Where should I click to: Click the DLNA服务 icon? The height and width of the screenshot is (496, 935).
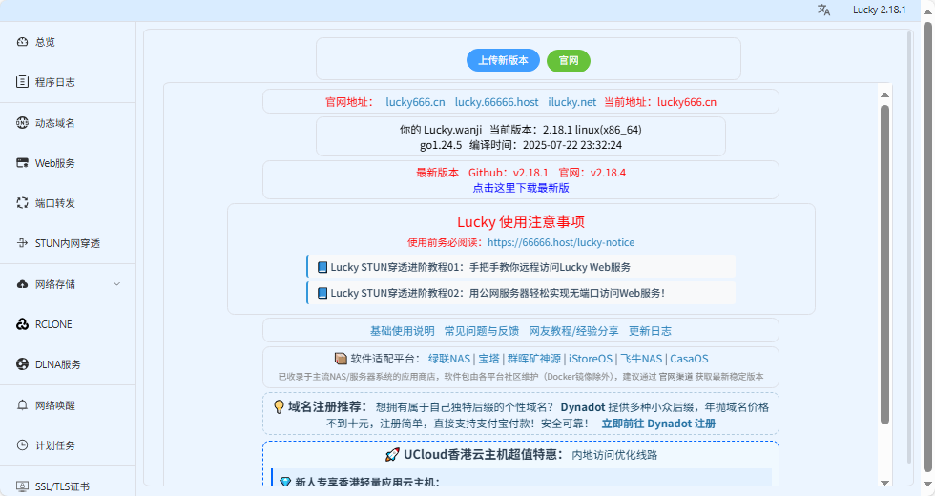[x=22, y=364]
